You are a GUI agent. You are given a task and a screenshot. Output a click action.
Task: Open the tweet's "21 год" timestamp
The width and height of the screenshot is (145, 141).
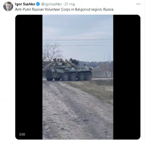70,4
